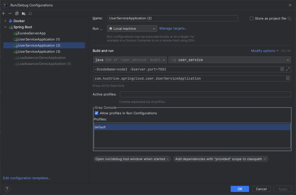Click the Sort Configurations alphabetically icon
296x195 pixels.
point(30,13)
